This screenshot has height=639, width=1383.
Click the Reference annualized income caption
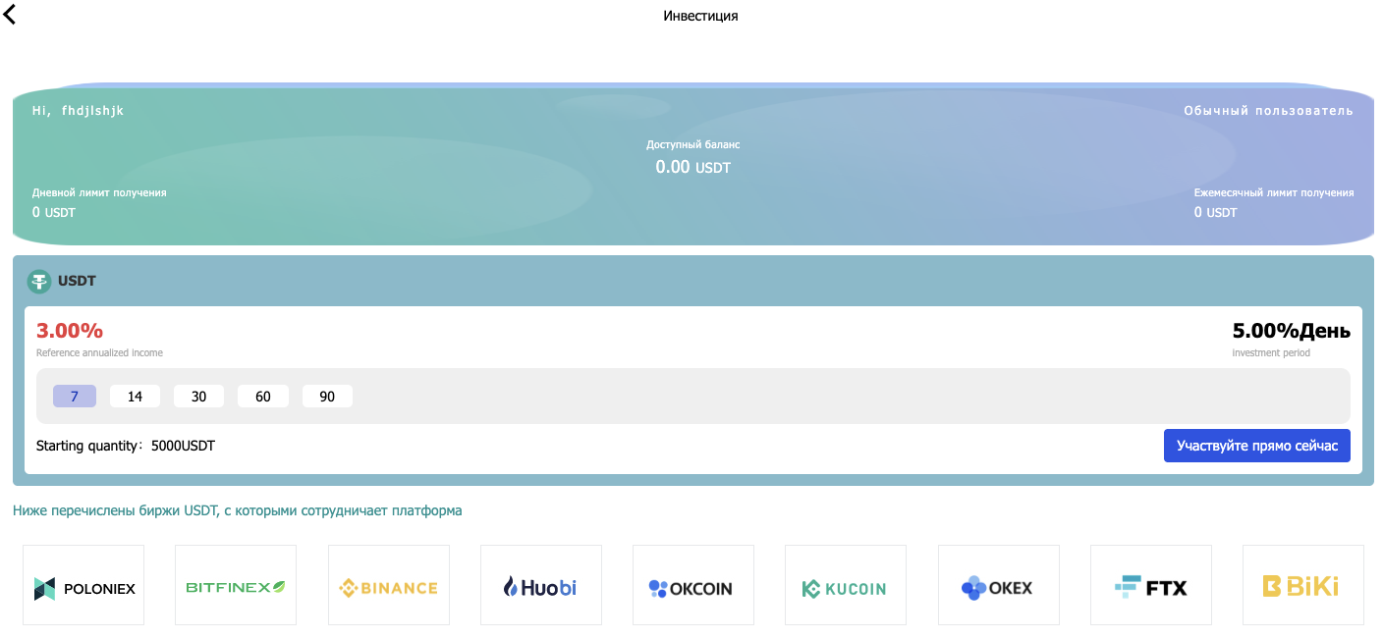(99, 352)
